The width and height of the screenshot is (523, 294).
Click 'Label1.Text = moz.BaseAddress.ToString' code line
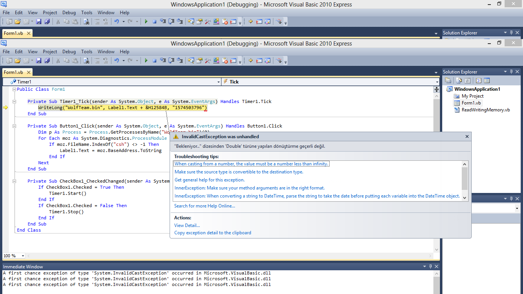(111, 150)
